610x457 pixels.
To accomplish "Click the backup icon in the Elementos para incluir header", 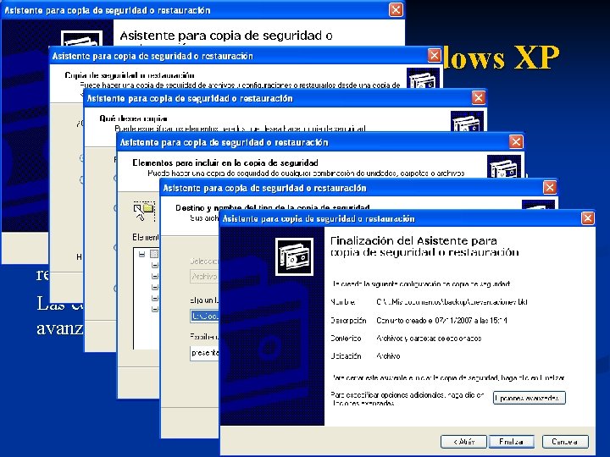I will tap(504, 167).
